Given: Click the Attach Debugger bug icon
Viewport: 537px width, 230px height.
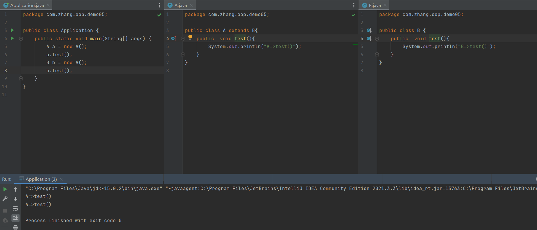Looking at the screenshot, I should point(5,220).
